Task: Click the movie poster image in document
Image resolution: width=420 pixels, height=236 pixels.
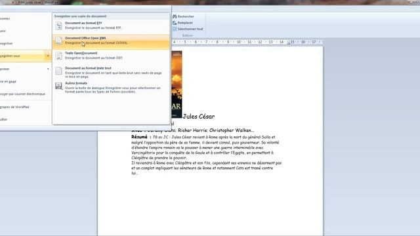Action: pyautogui.click(x=177, y=85)
